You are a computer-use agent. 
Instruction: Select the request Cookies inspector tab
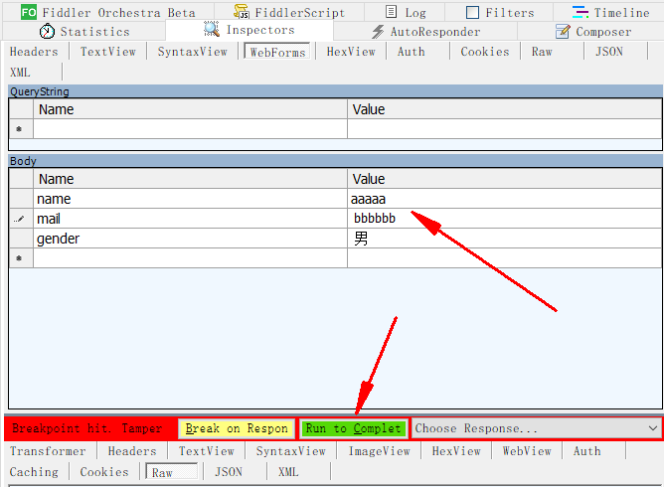[x=485, y=52]
